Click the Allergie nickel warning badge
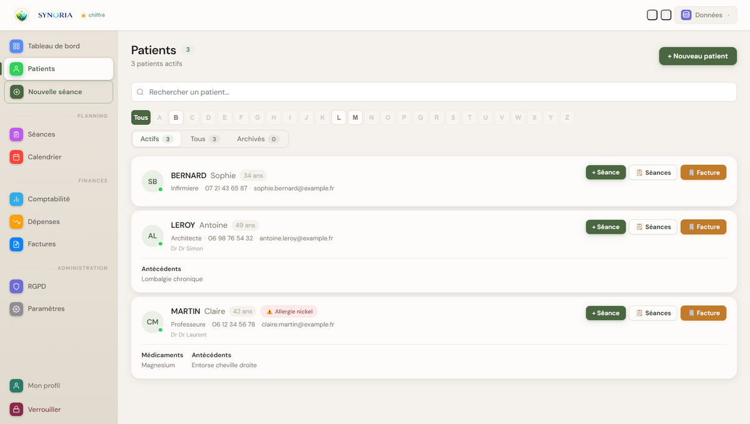 coord(289,312)
